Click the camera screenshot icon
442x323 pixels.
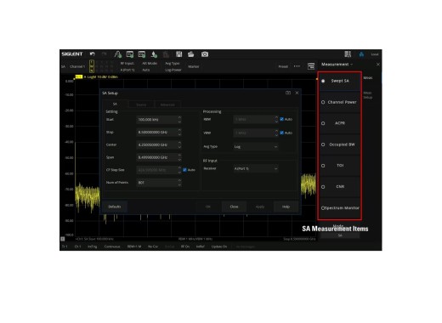tap(205, 54)
